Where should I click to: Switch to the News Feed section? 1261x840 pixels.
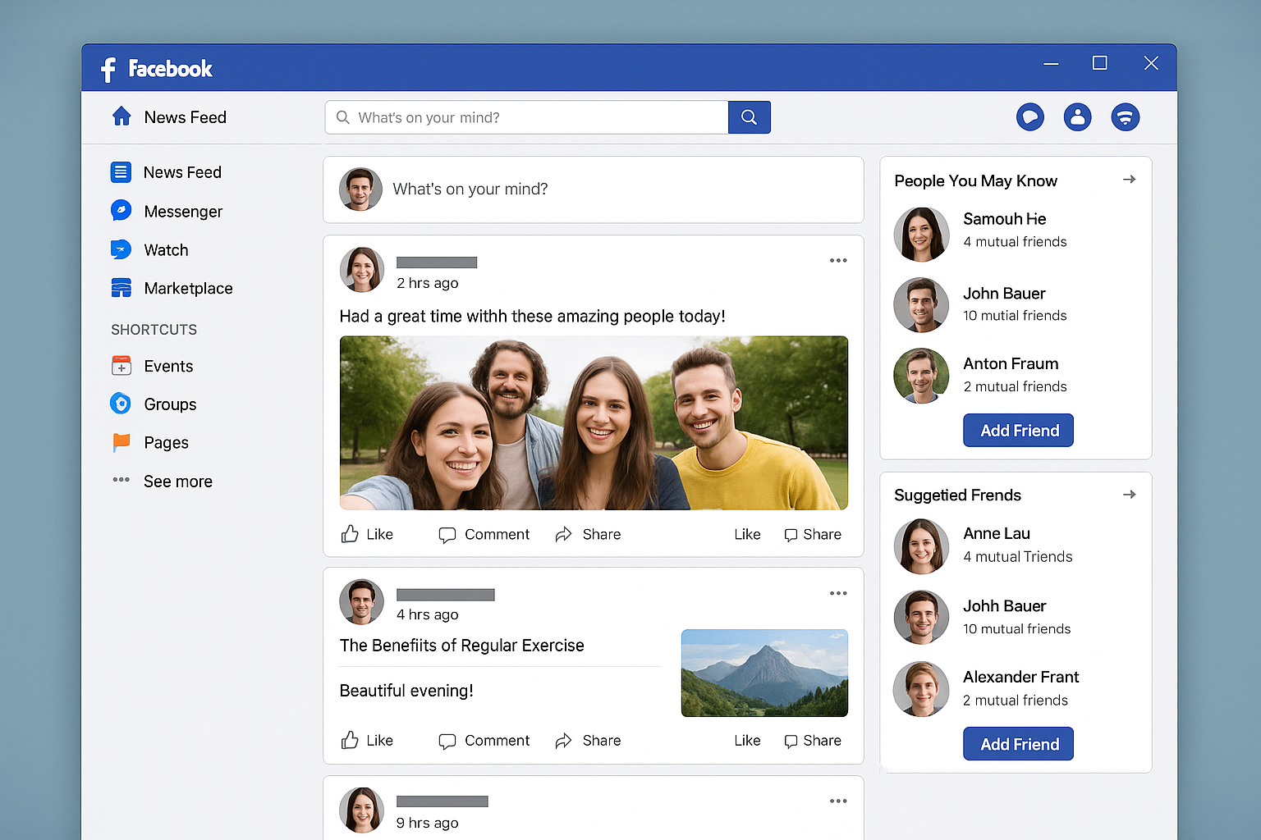click(x=181, y=172)
